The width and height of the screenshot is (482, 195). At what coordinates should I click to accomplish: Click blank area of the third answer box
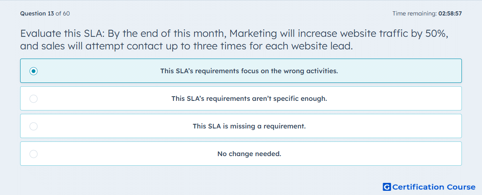(x=399, y=126)
